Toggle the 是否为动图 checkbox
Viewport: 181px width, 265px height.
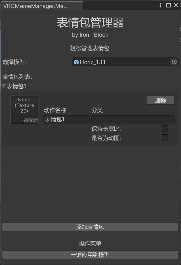[x=165, y=138]
